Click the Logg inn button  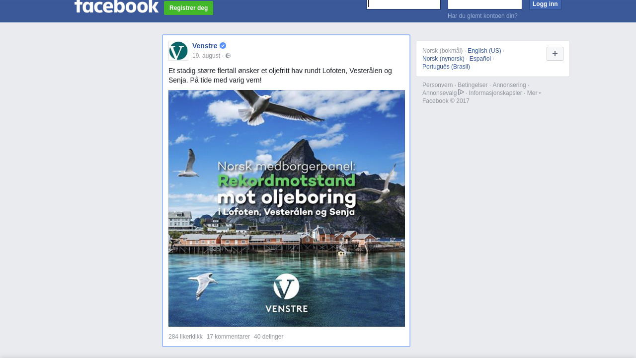[x=545, y=4]
